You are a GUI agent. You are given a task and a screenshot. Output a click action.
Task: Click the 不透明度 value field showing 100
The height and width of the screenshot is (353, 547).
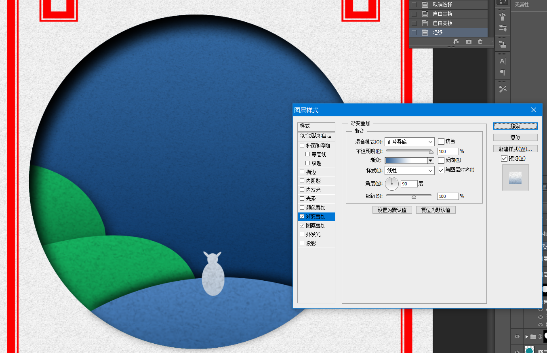pyautogui.click(x=448, y=151)
